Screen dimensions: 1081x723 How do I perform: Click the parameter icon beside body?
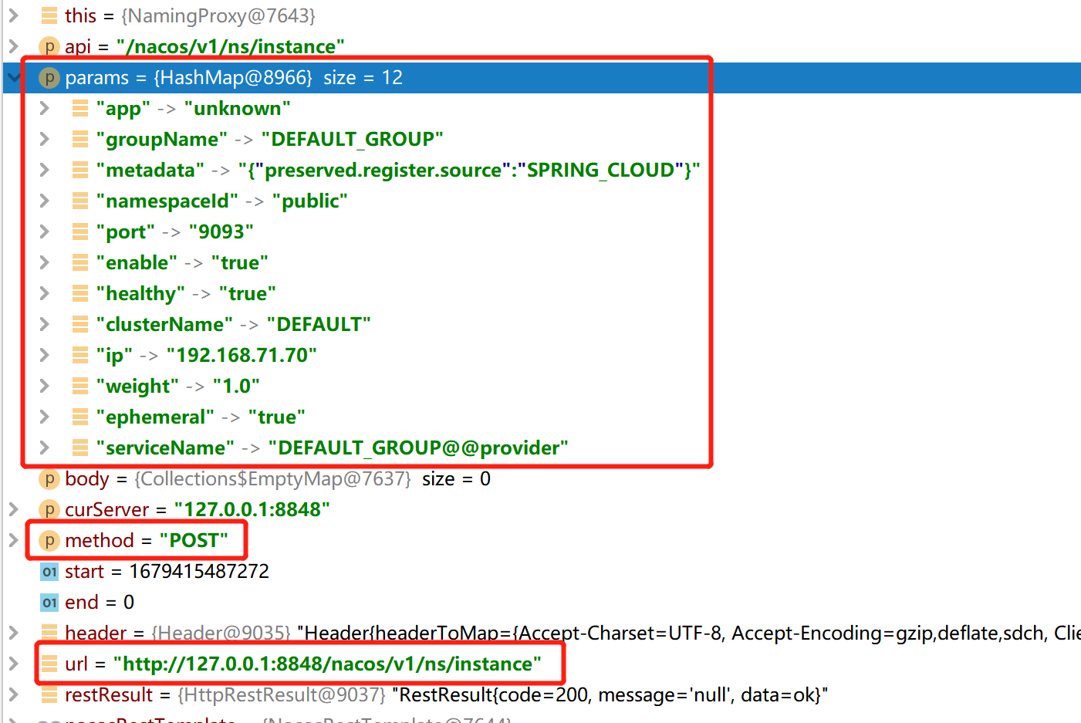coord(49,478)
